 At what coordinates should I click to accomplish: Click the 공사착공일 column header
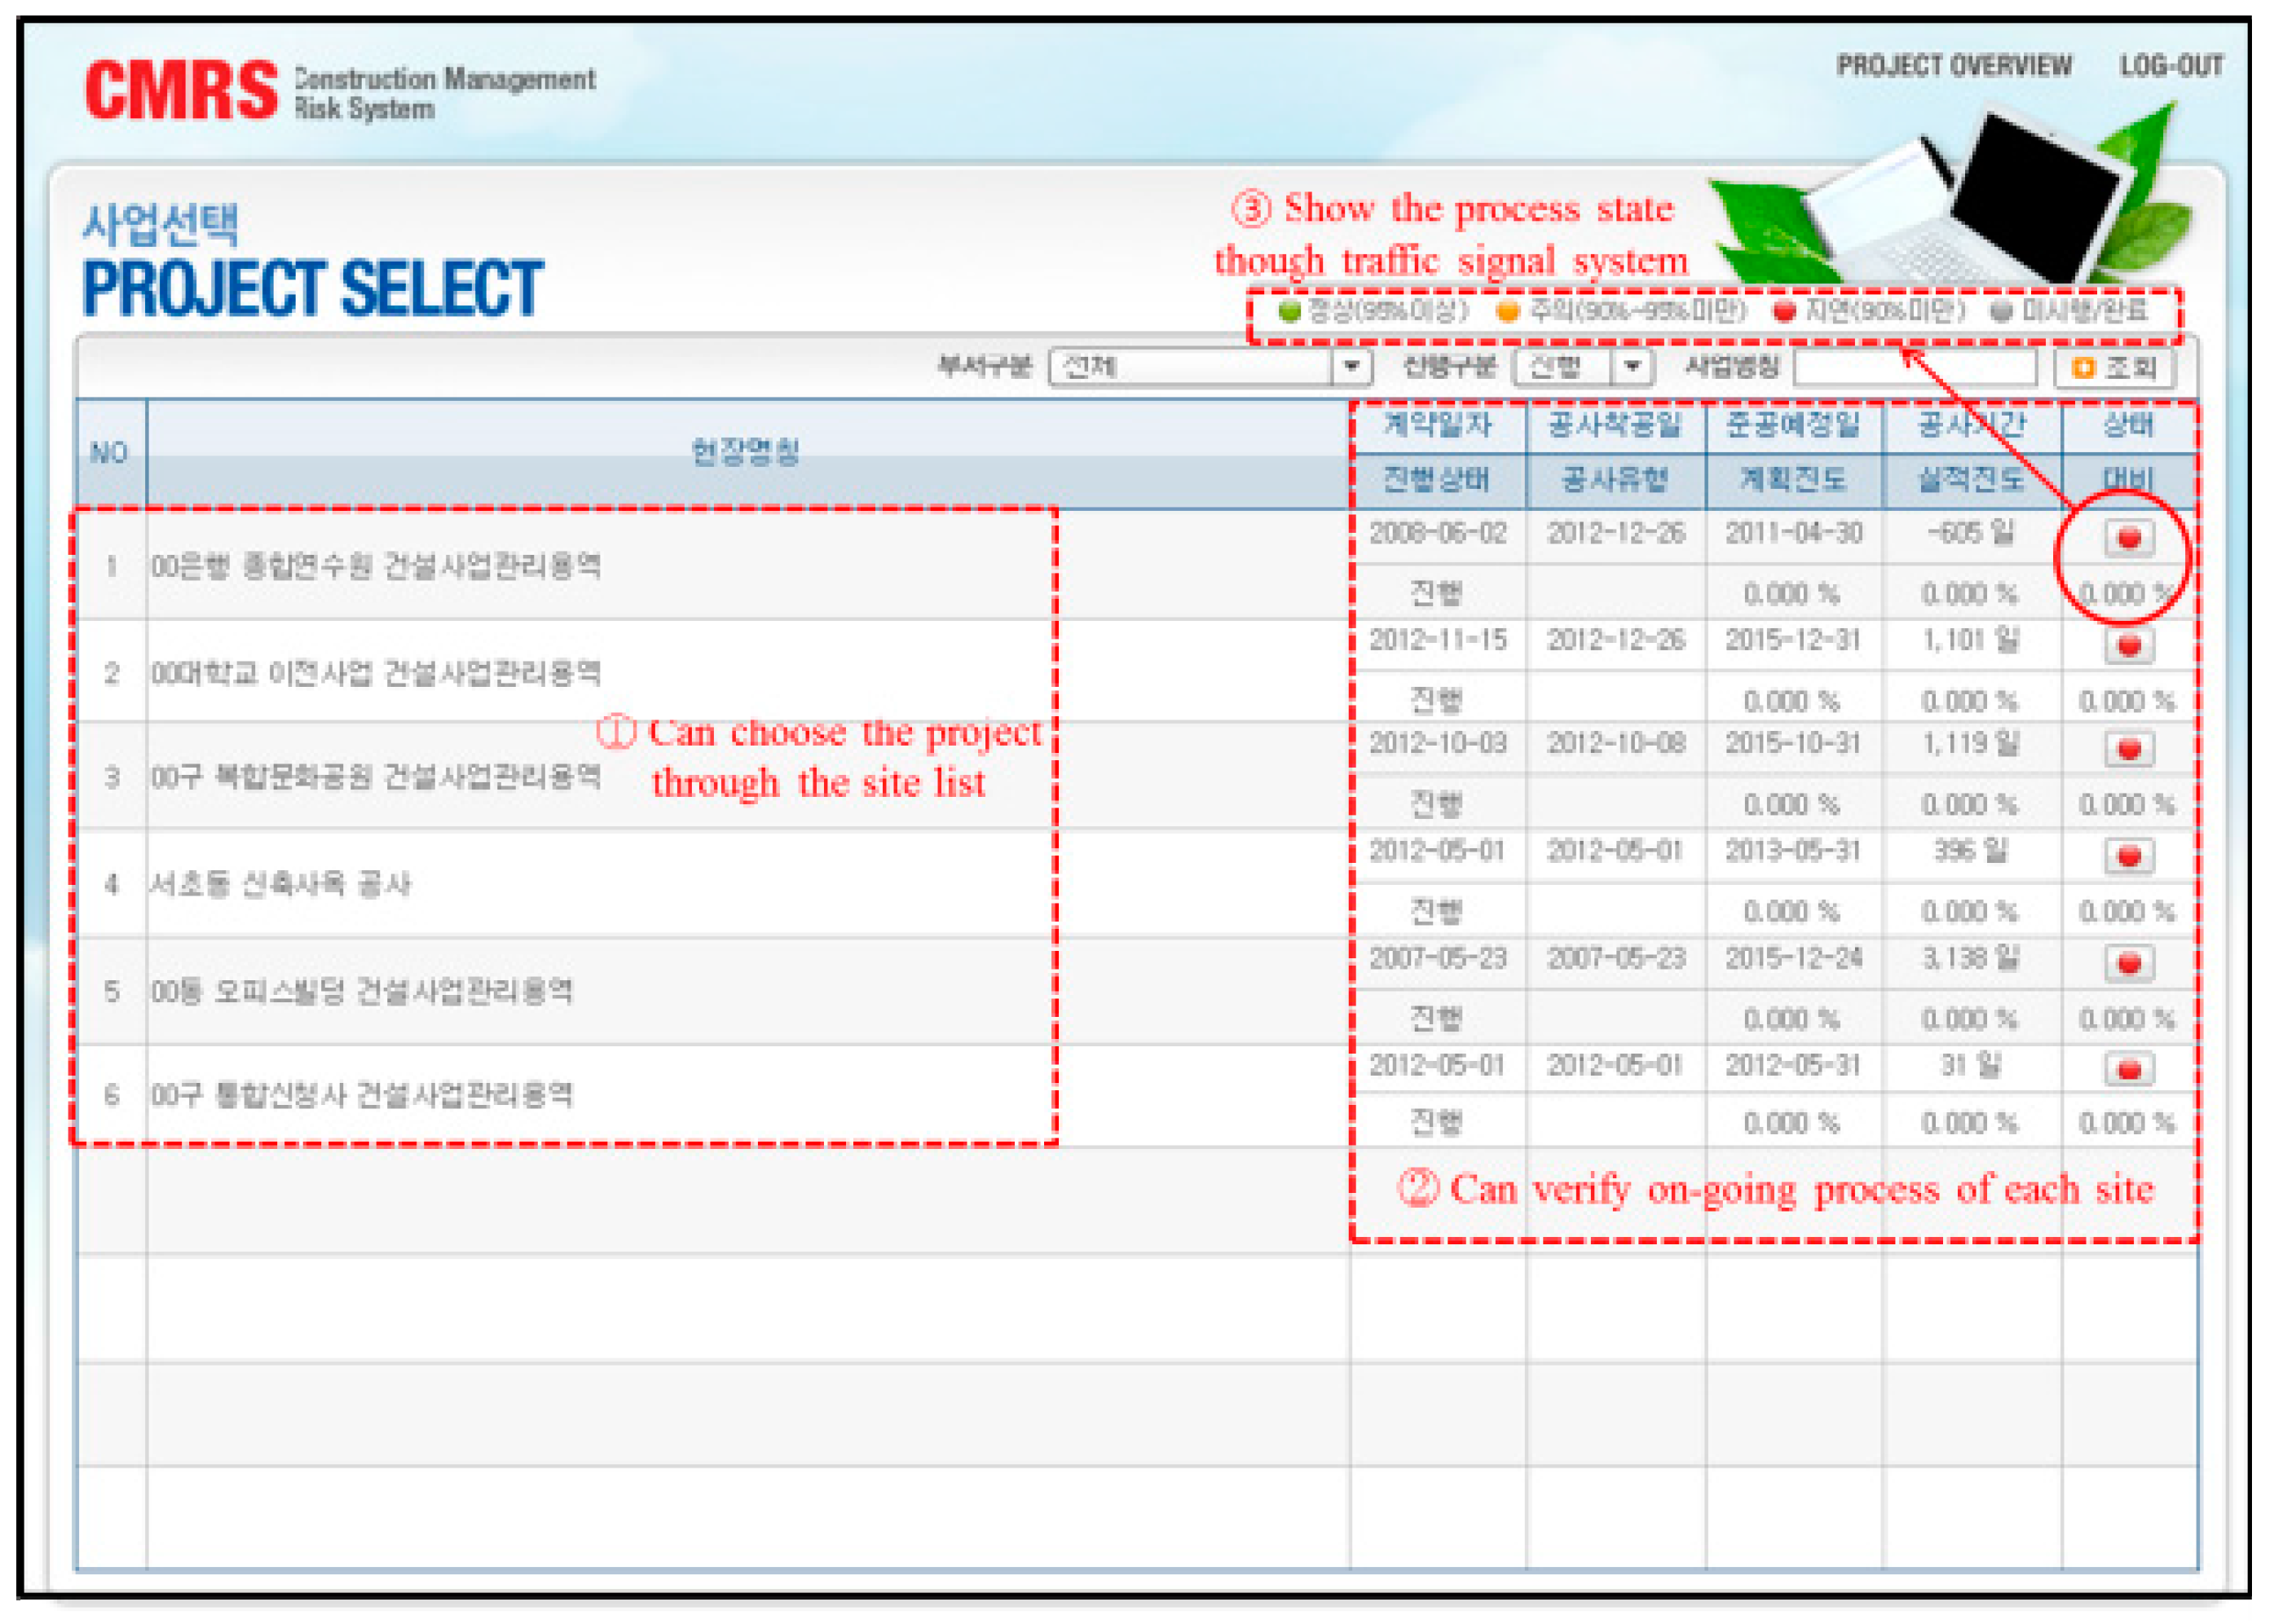click(x=1615, y=426)
